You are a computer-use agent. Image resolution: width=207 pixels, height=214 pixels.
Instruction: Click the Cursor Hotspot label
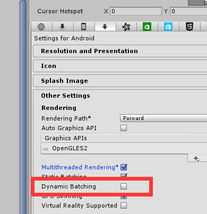tap(60, 11)
